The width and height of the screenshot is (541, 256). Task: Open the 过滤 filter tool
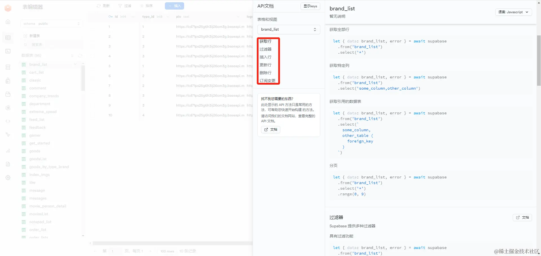(x=125, y=6)
